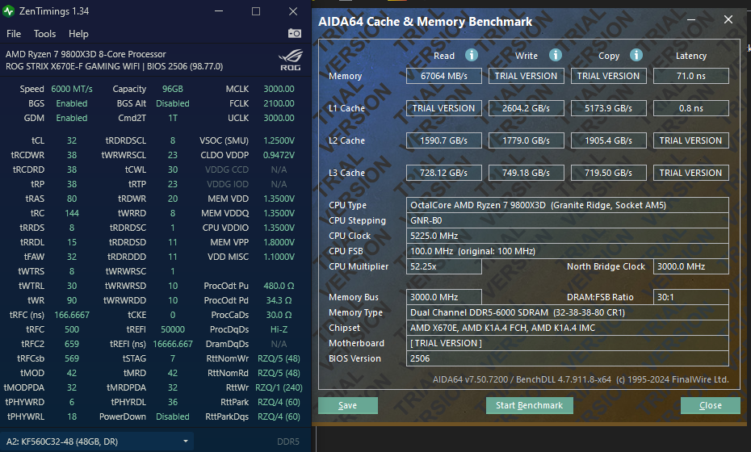Click the tWR value 90
The height and width of the screenshot is (452, 751).
(72, 300)
